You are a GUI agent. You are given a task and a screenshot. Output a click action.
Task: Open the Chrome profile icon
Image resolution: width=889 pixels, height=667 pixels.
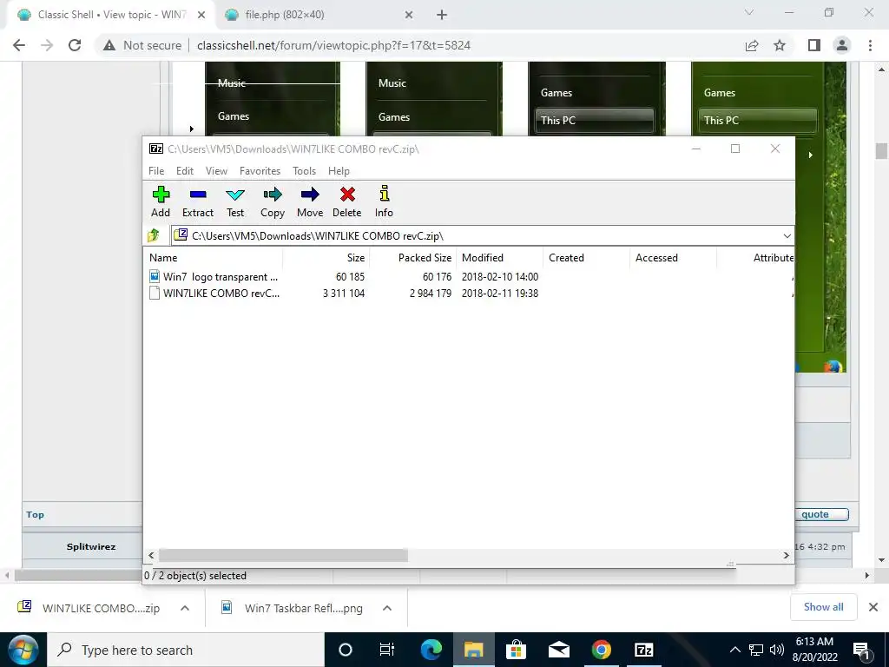(842, 45)
